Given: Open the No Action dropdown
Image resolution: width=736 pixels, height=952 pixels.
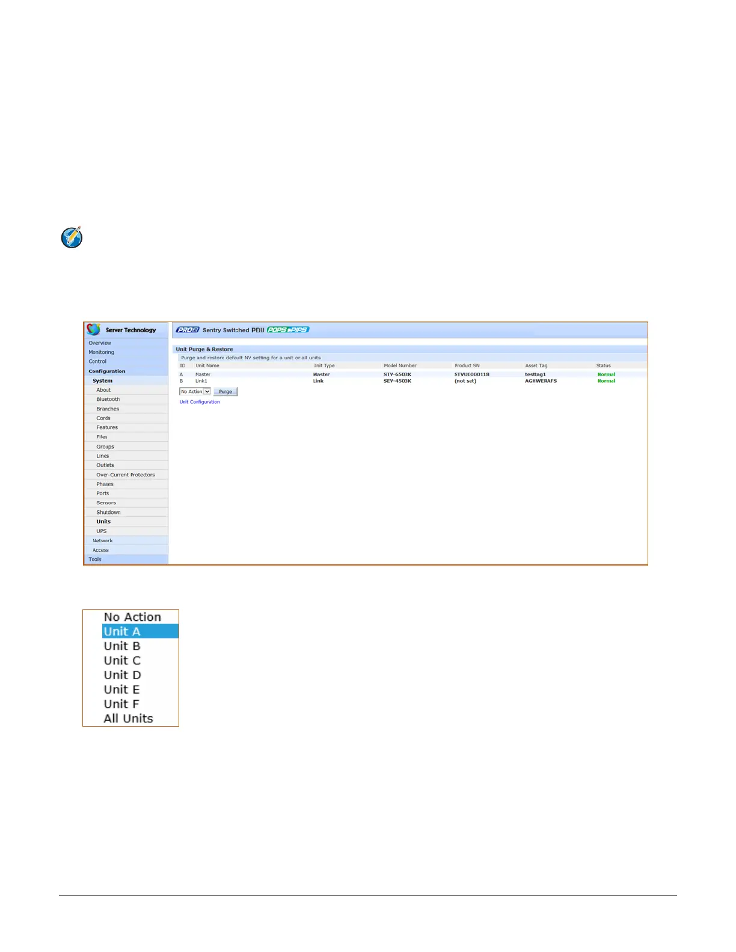Looking at the screenshot, I should pos(195,392).
